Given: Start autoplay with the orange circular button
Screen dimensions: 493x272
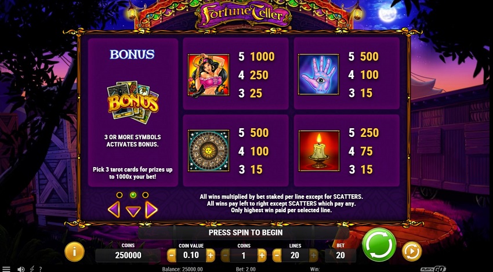Looking at the screenshot, I should point(412,251).
